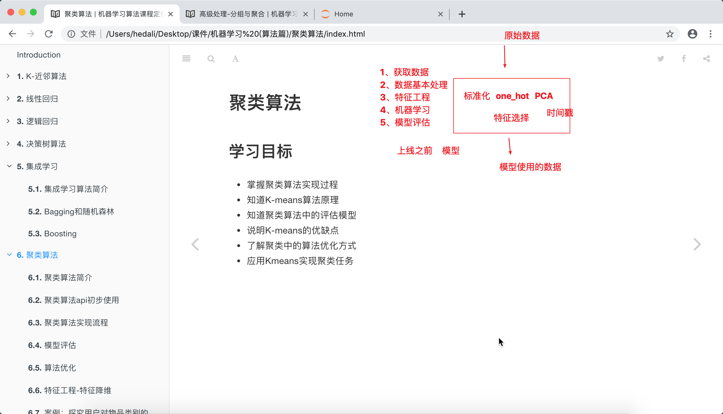Open section 6.3. 聚类算法实现流程
This screenshot has width=723, height=414.
(68, 323)
